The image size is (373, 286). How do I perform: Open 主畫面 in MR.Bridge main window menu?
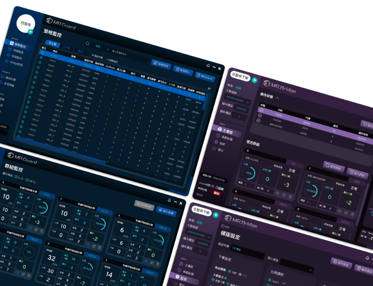pos(226,131)
